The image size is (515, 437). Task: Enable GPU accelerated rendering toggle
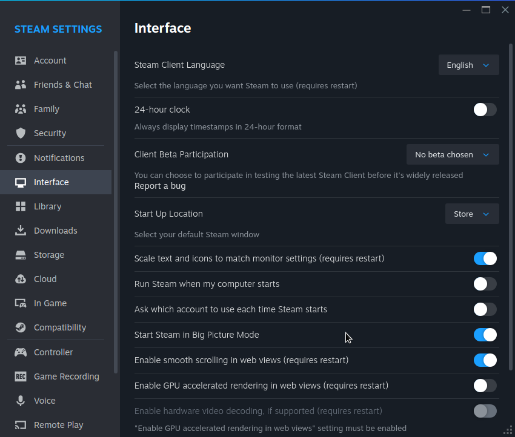click(485, 386)
